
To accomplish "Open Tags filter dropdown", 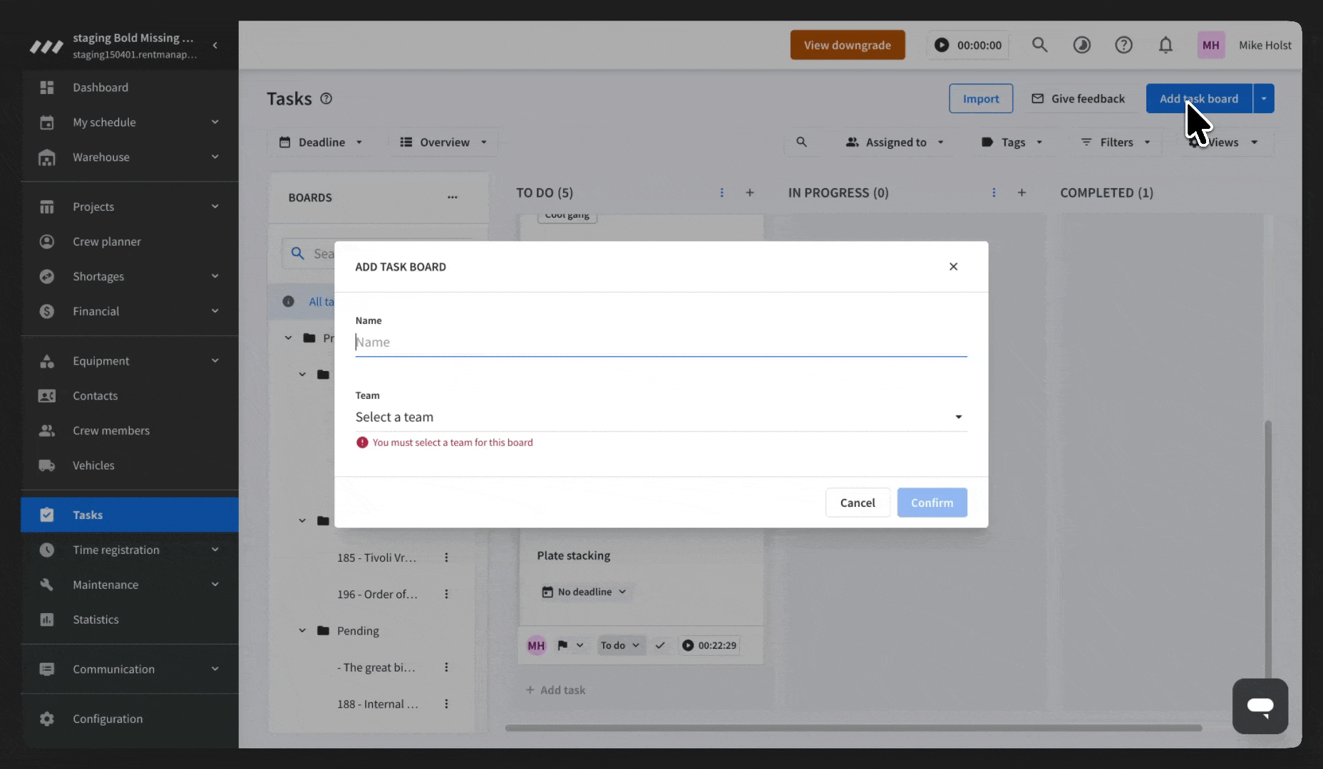I will pyautogui.click(x=1012, y=142).
